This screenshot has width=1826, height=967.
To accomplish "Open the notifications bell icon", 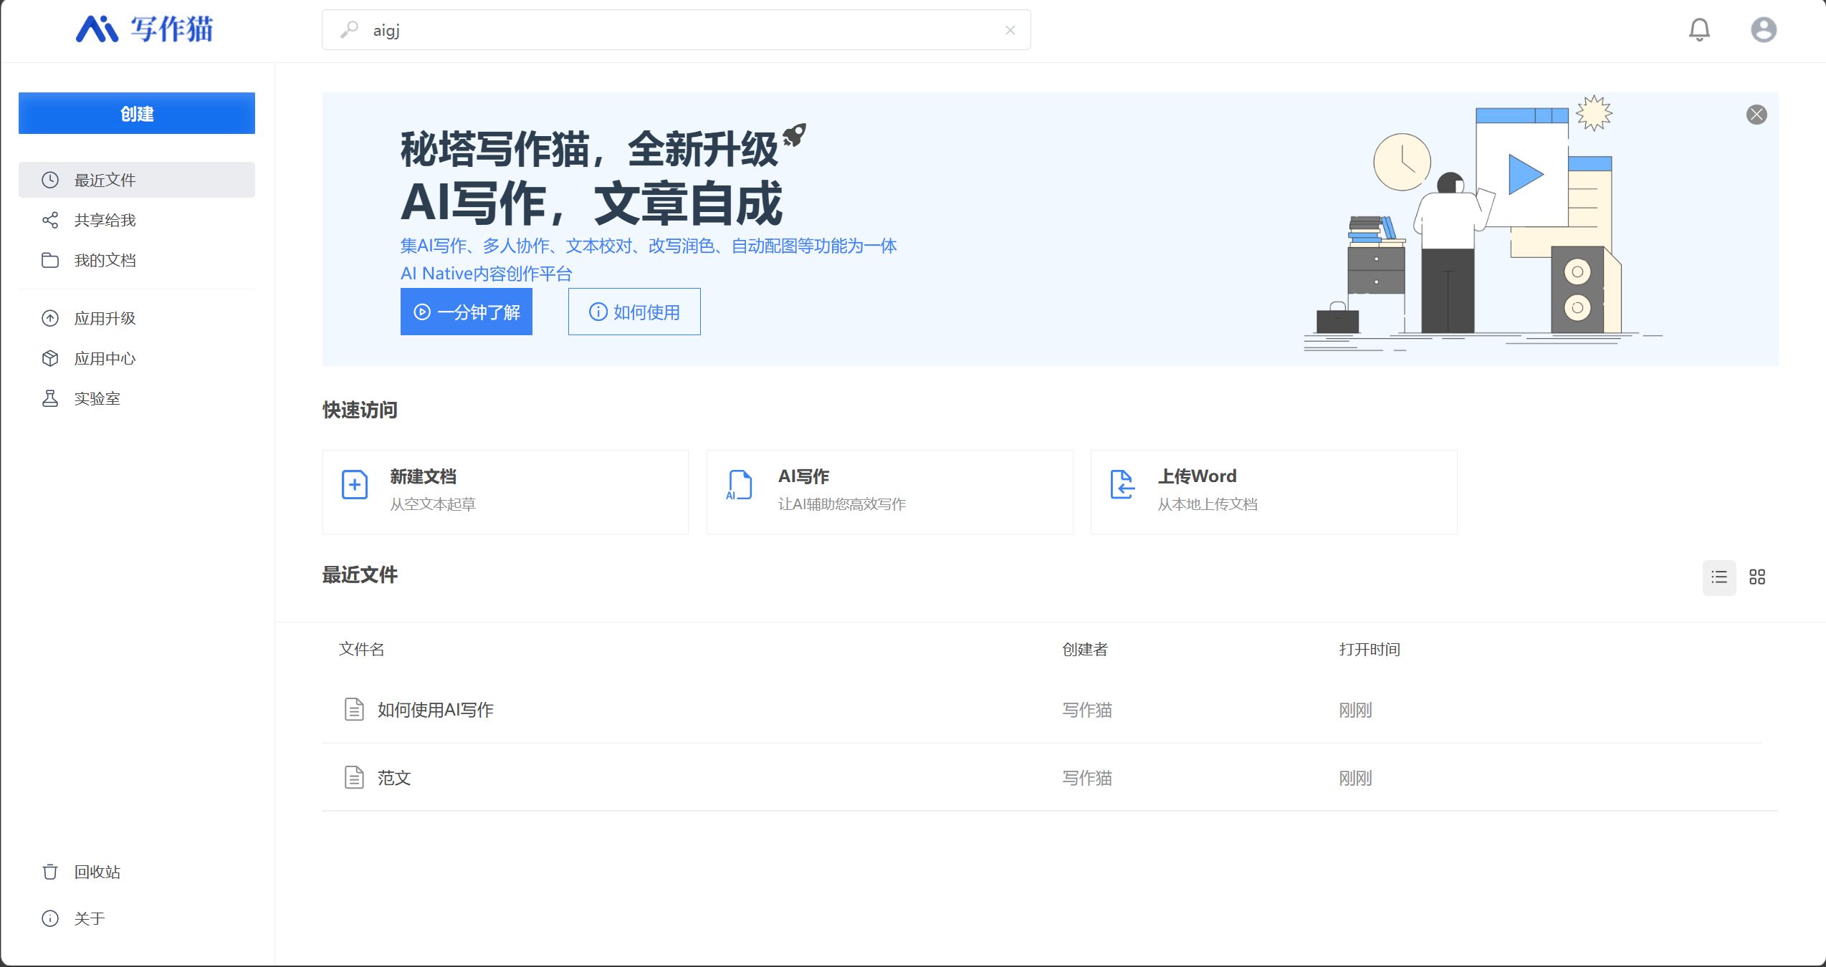I will point(1699,29).
